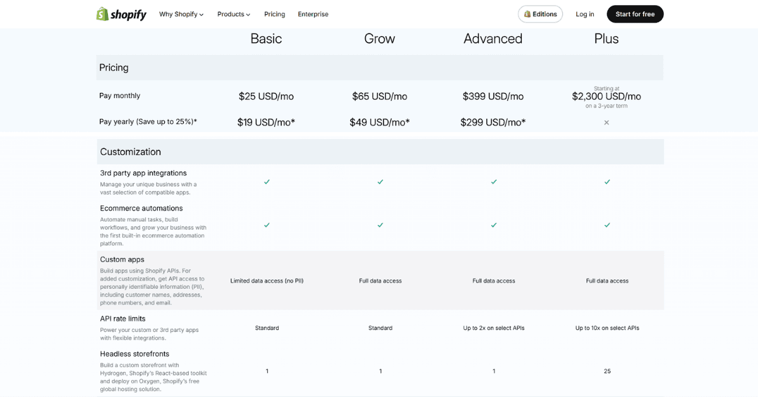Click the checkmark under Advanced for 3rd party apps
The height and width of the screenshot is (397, 758).
pos(493,182)
